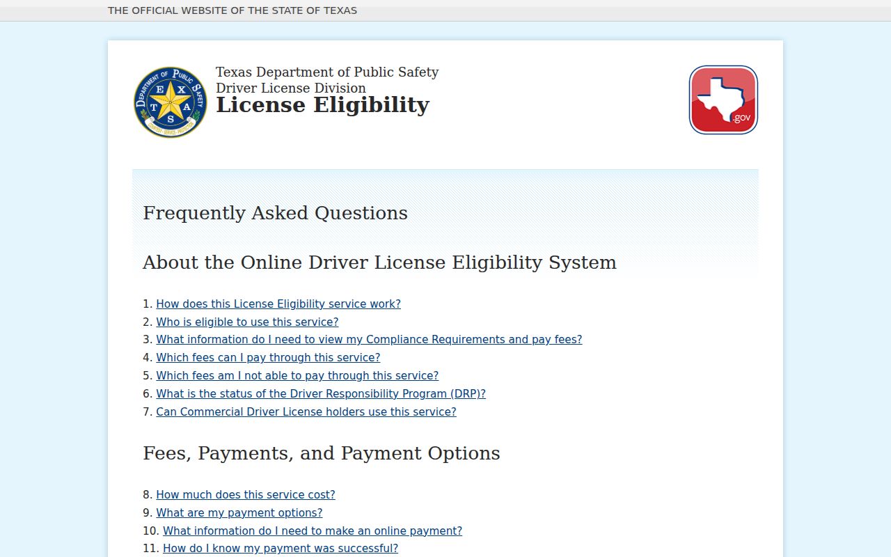View the Driver Responsibility Program (DRP) status question
This screenshot has width=891, height=557.
point(321,394)
